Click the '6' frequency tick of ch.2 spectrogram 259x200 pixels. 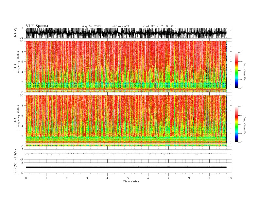pyautogui.click(x=23, y=116)
